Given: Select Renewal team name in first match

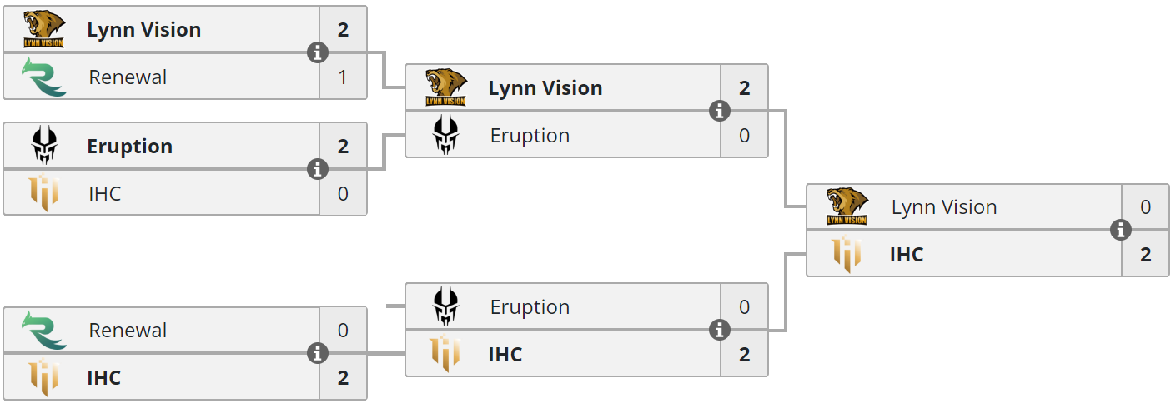Looking at the screenshot, I should (128, 77).
